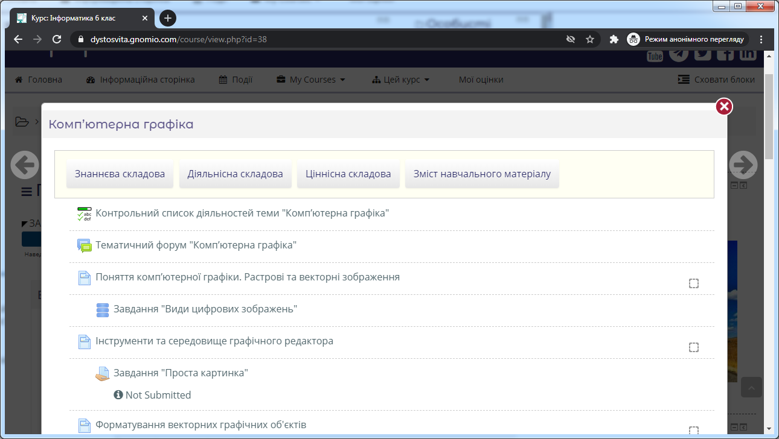Toggle completion box for Інструменти та середовище

tap(694, 347)
